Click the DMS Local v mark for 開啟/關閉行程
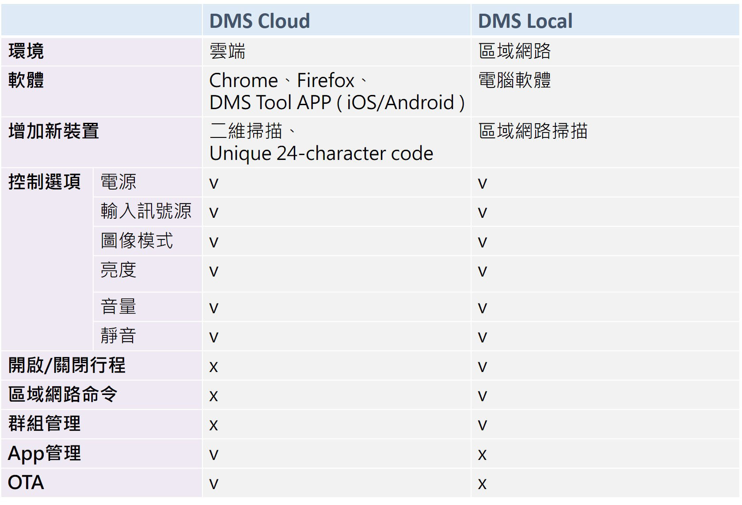The height and width of the screenshot is (505, 742). point(483,367)
